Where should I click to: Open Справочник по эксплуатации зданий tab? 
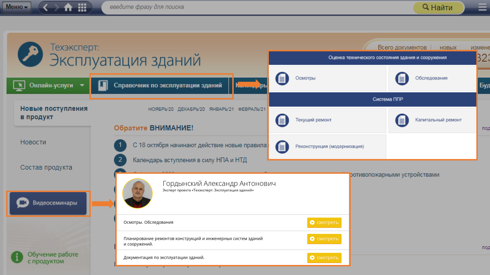(x=160, y=85)
